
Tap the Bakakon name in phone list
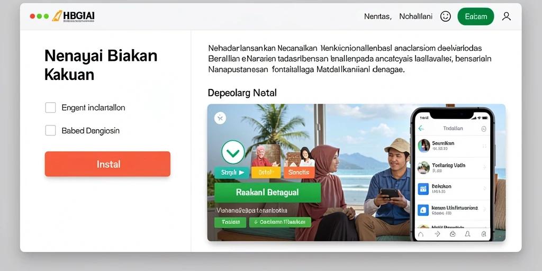point(441,186)
